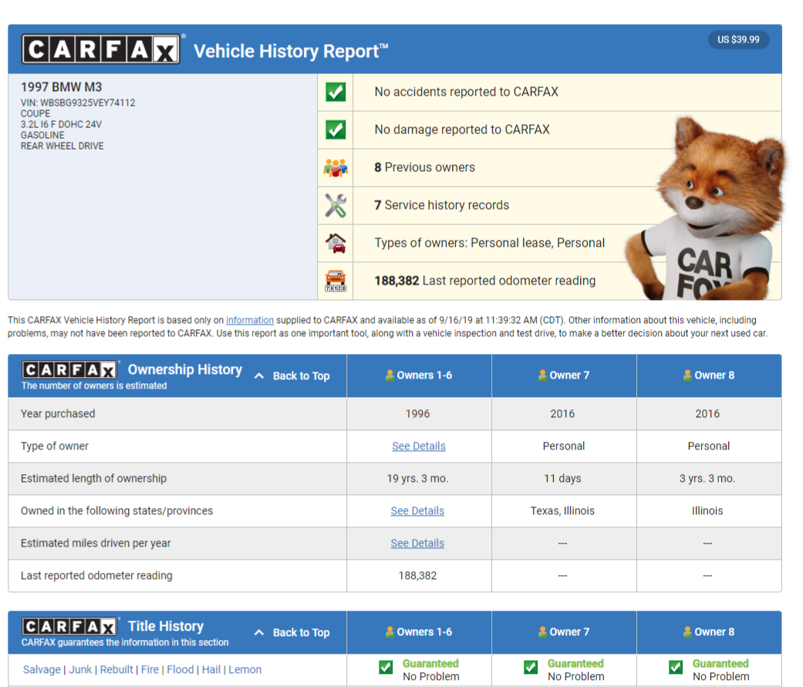Click the Lemon title link
Screen dimensions: 803x687
click(x=245, y=669)
